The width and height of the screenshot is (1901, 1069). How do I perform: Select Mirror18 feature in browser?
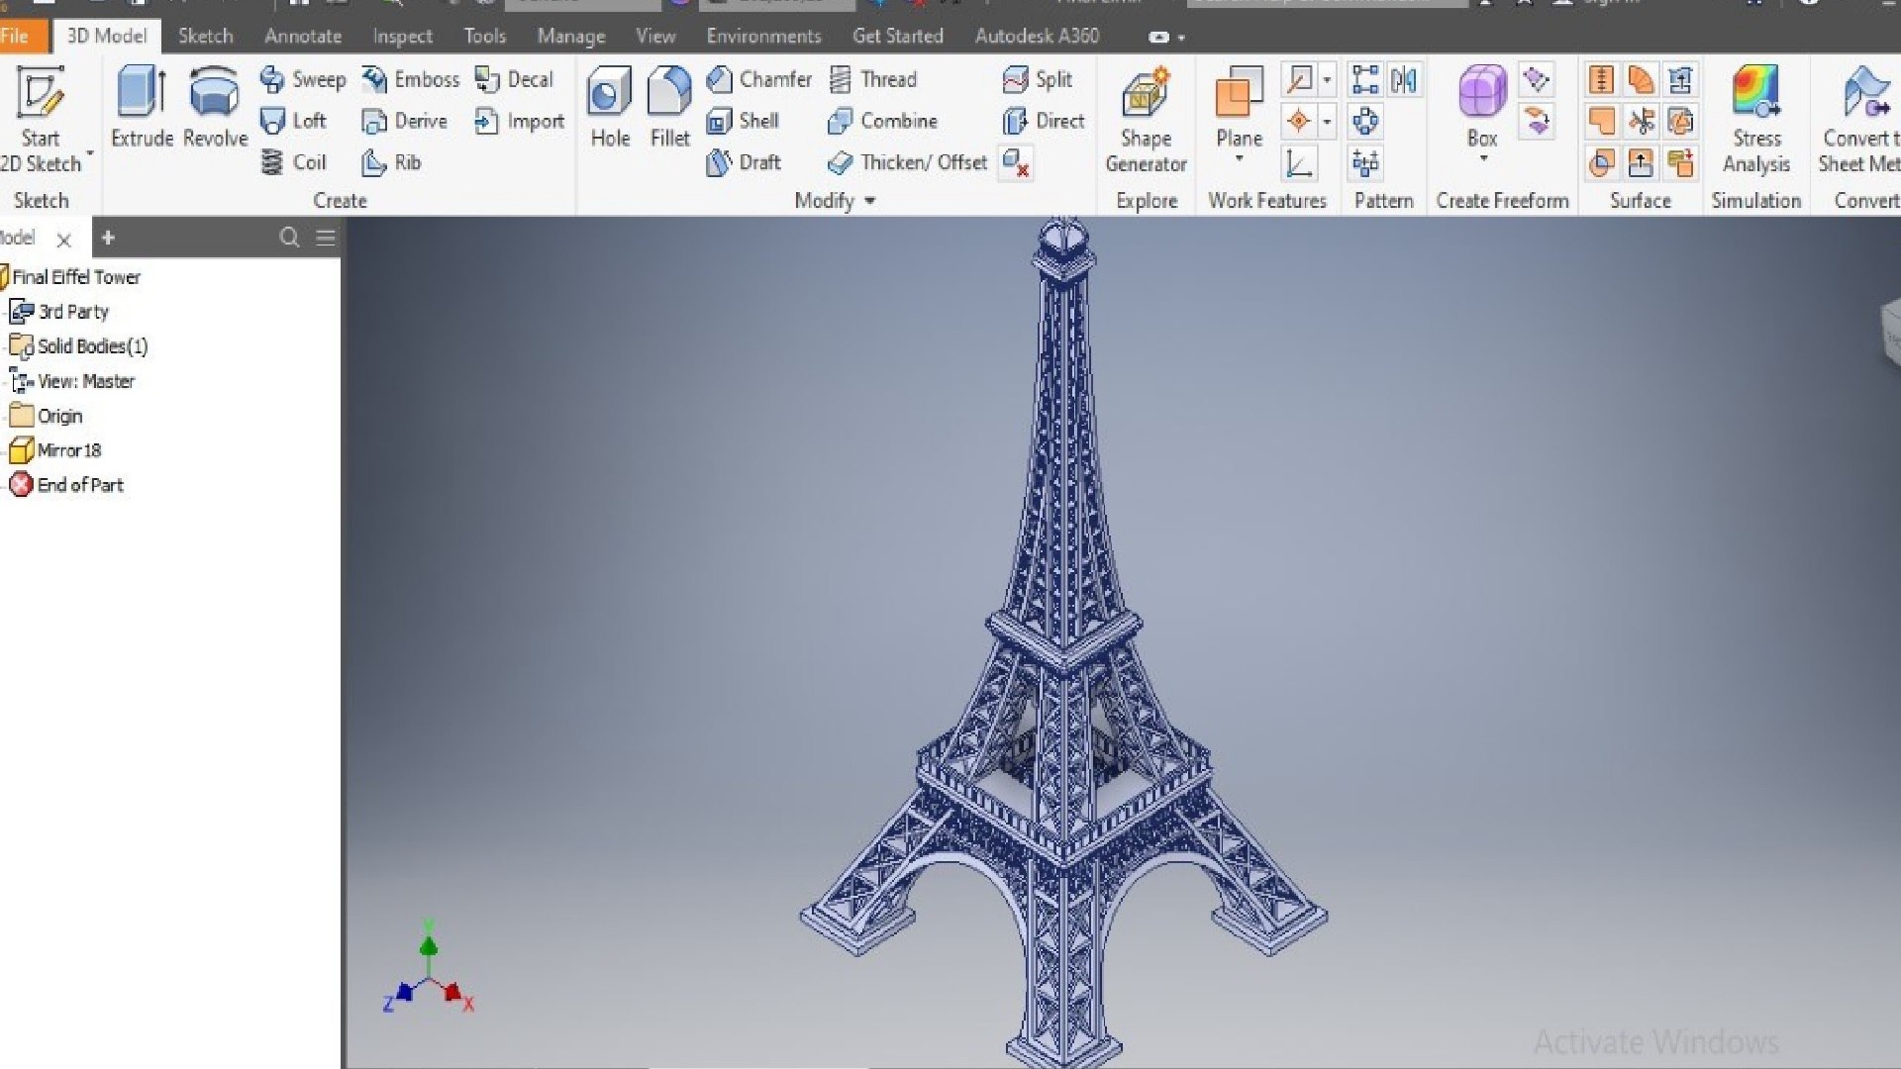point(55,450)
